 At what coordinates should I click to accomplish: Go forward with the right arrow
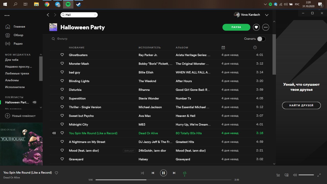tap(55, 15)
